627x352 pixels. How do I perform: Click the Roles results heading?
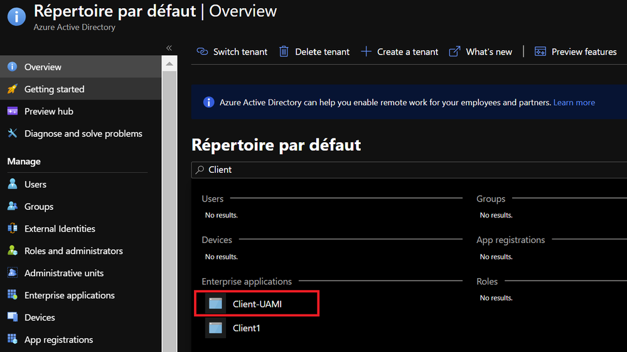(x=486, y=281)
